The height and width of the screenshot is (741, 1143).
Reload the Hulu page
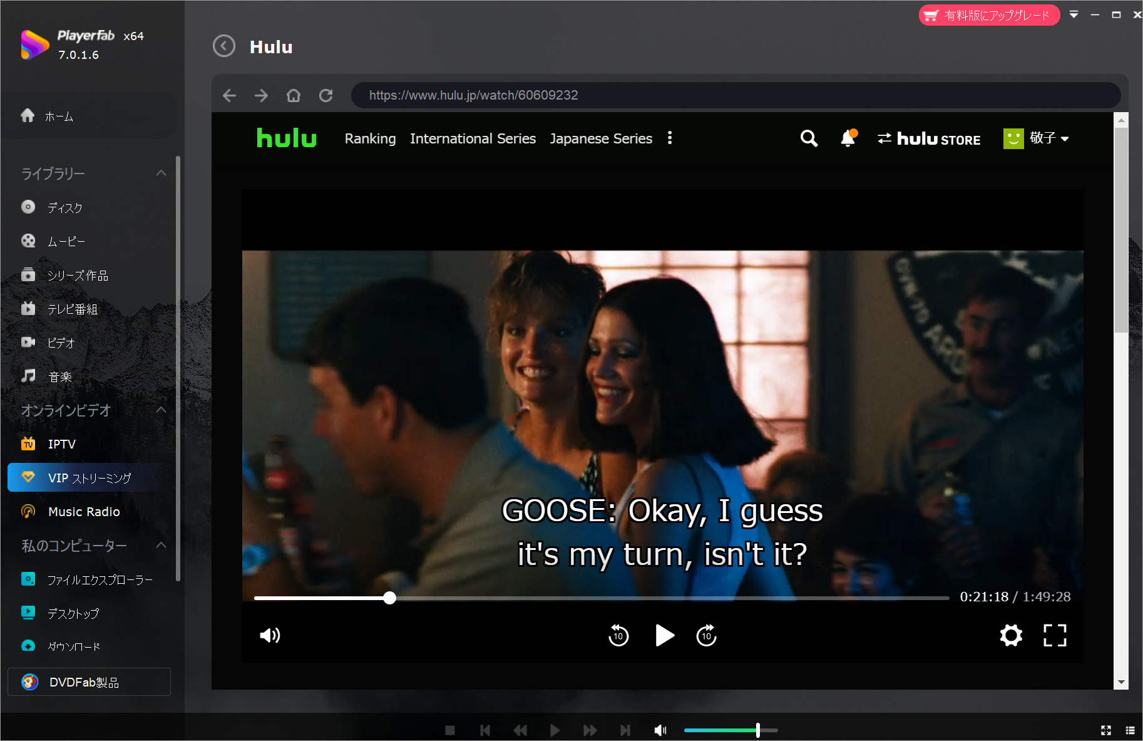pyautogui.click(x=325, y=95)
